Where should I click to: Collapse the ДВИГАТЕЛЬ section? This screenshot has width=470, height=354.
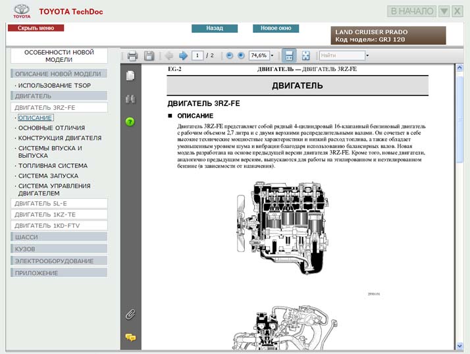tap(59, 96)
